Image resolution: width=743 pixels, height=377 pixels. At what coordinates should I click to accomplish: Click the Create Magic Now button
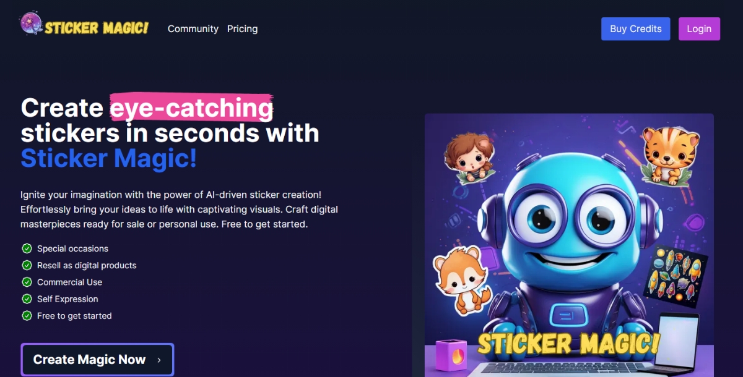pos(97,360)
